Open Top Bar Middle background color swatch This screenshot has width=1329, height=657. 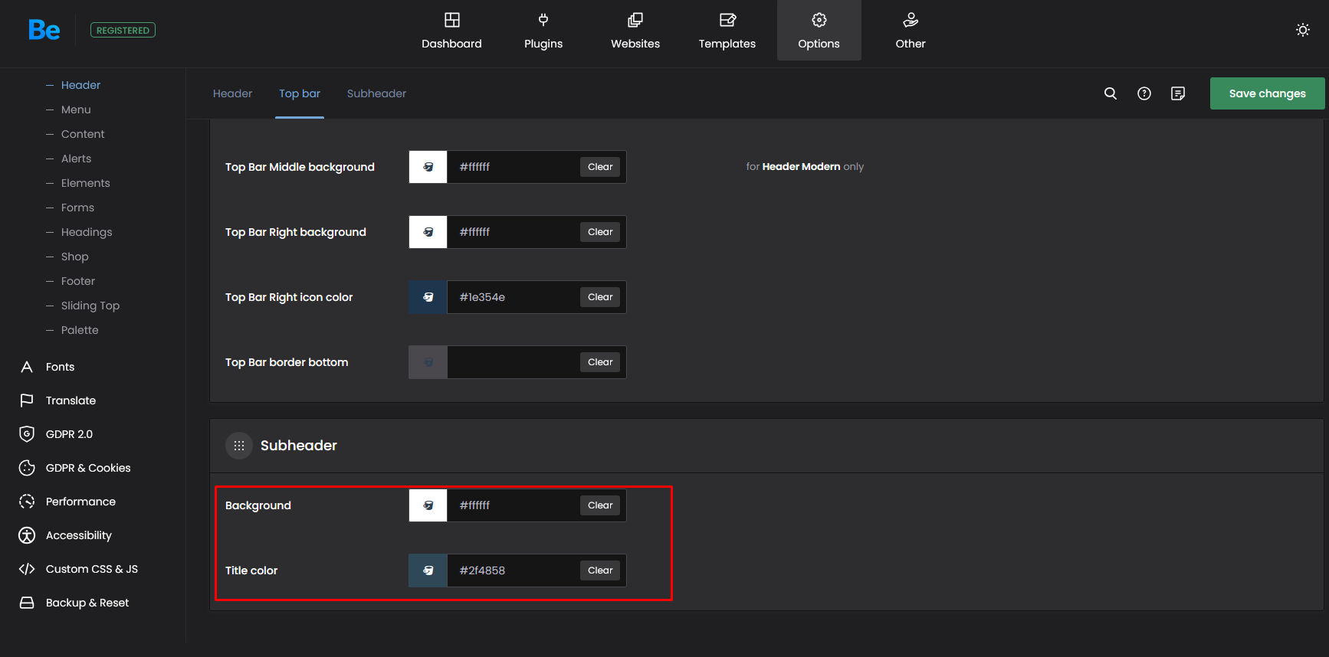428,167
